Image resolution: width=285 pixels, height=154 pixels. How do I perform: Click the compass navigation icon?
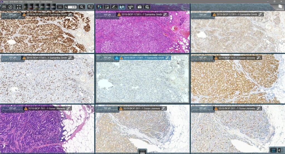(x=11, y=7)
